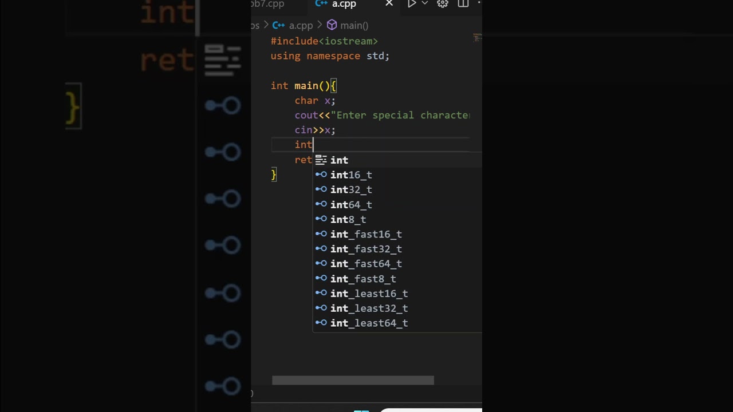
Task: Select main() in the breadcrumb
Action: 354,25
